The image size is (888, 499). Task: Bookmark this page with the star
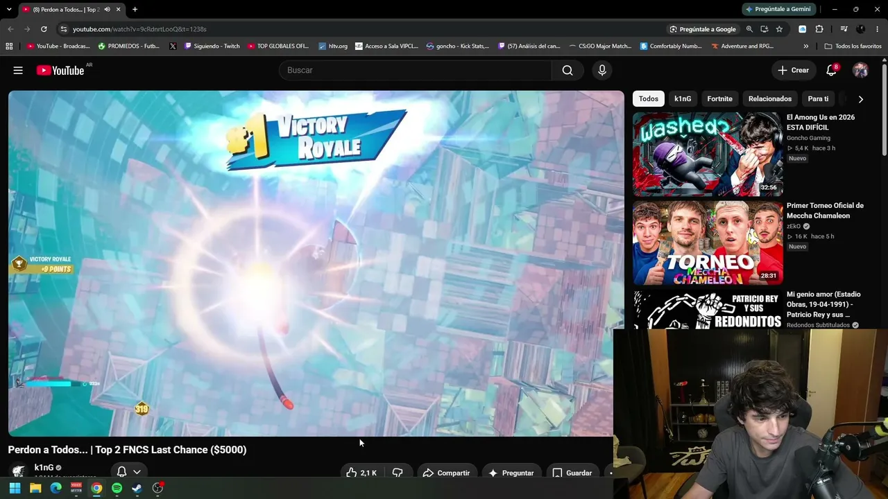tap(779, 29)
